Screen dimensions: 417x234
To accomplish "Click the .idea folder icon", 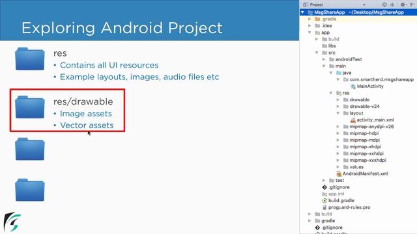I will coord(317,26).
